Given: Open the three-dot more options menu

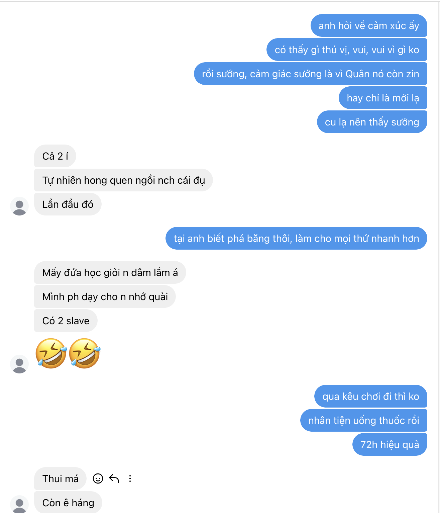Looking at the screenshot, I should [x=130, y=478].
